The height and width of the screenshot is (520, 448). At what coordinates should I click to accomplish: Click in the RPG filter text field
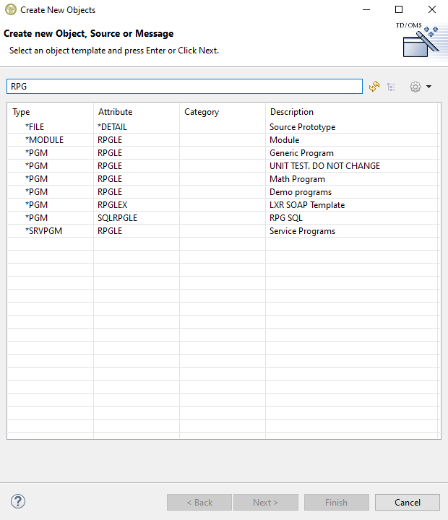coord(184,86)
